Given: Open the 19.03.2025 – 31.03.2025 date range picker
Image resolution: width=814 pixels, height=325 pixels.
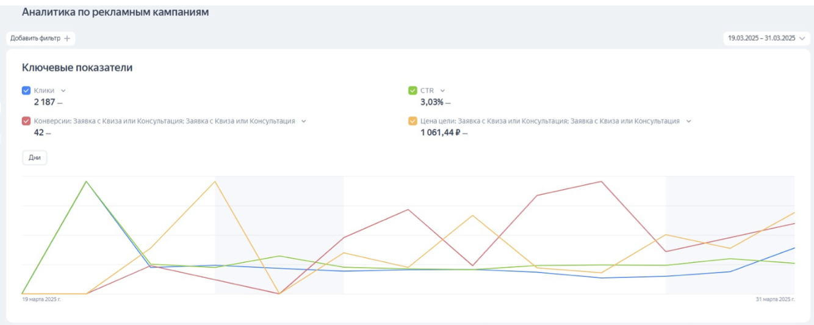Looking at the screenshot, I should [762, 38].
